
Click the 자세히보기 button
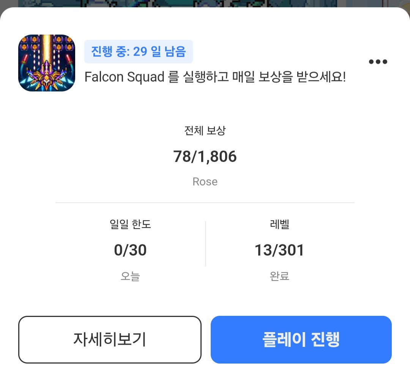tap(110, 339)
